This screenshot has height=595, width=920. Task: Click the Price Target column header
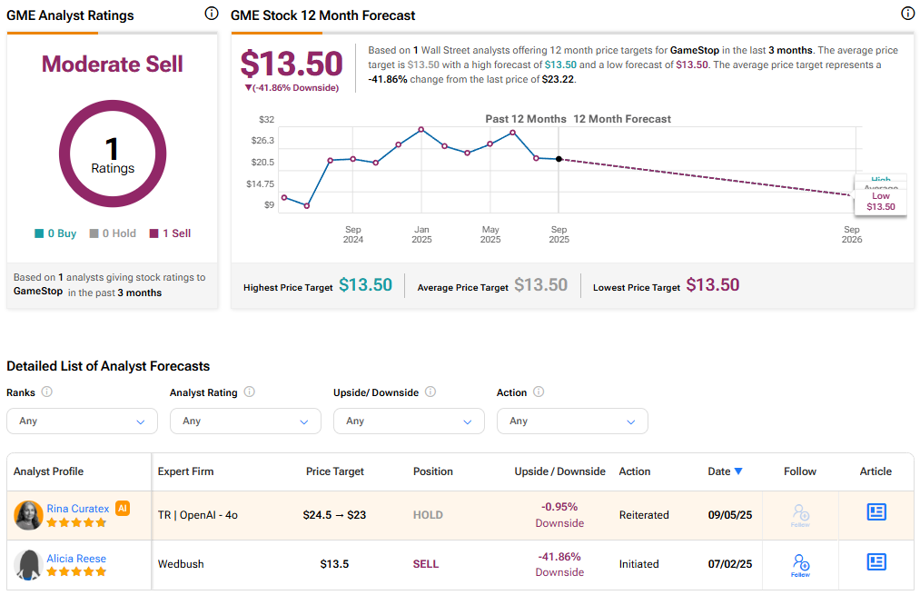[334, 471]
